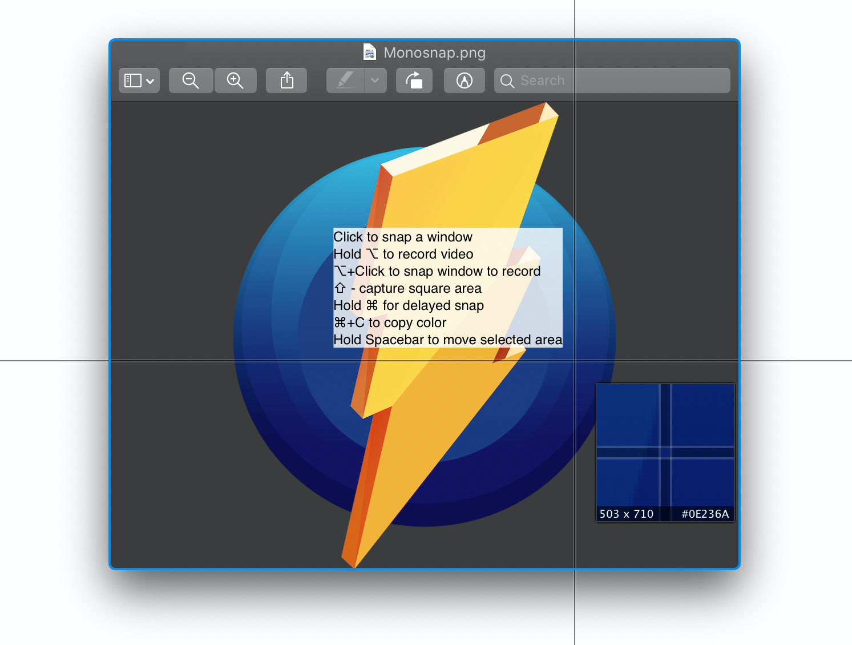The width and height of the screenshot is (852, 645).
Task: Click the 'capture square area' hint line
Action: [408, 288]
